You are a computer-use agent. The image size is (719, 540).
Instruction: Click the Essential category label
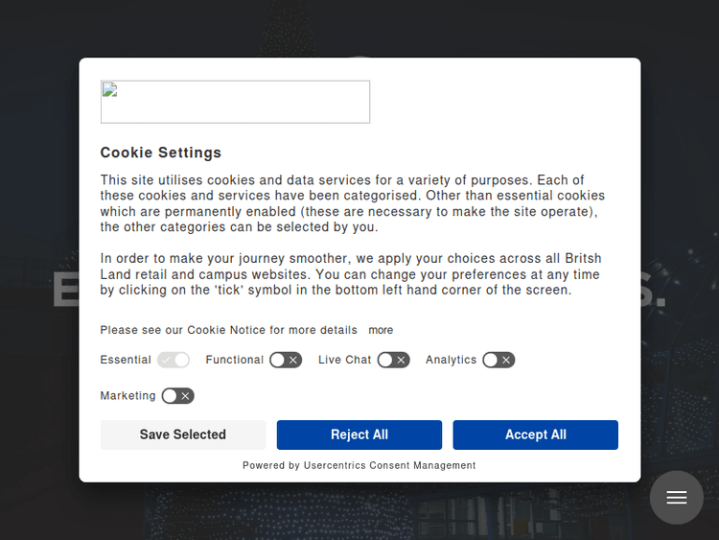pyautogui.click(x=126, y=360)
